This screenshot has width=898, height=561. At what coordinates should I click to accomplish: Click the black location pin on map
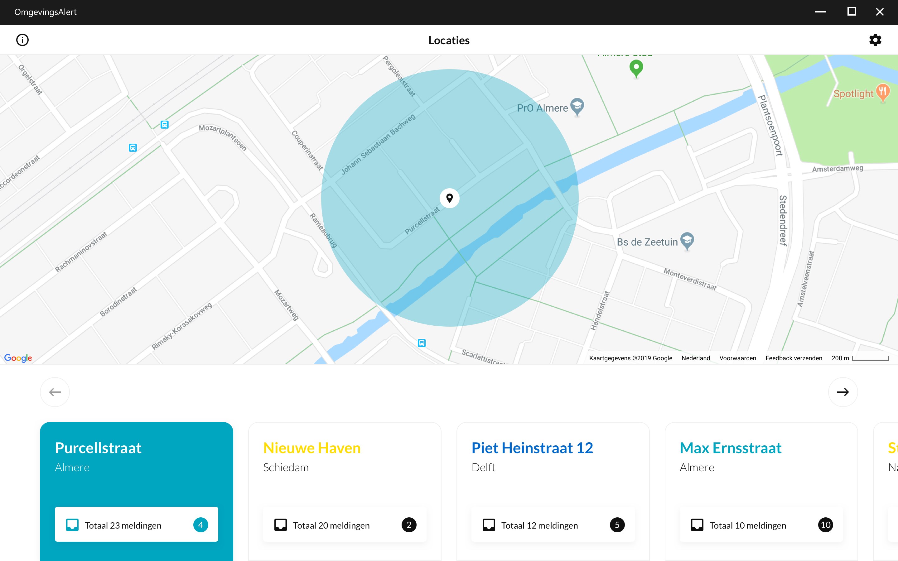(449, 198)
